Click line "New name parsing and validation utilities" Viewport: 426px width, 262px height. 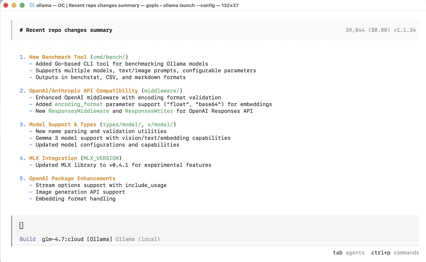(101, 131)
